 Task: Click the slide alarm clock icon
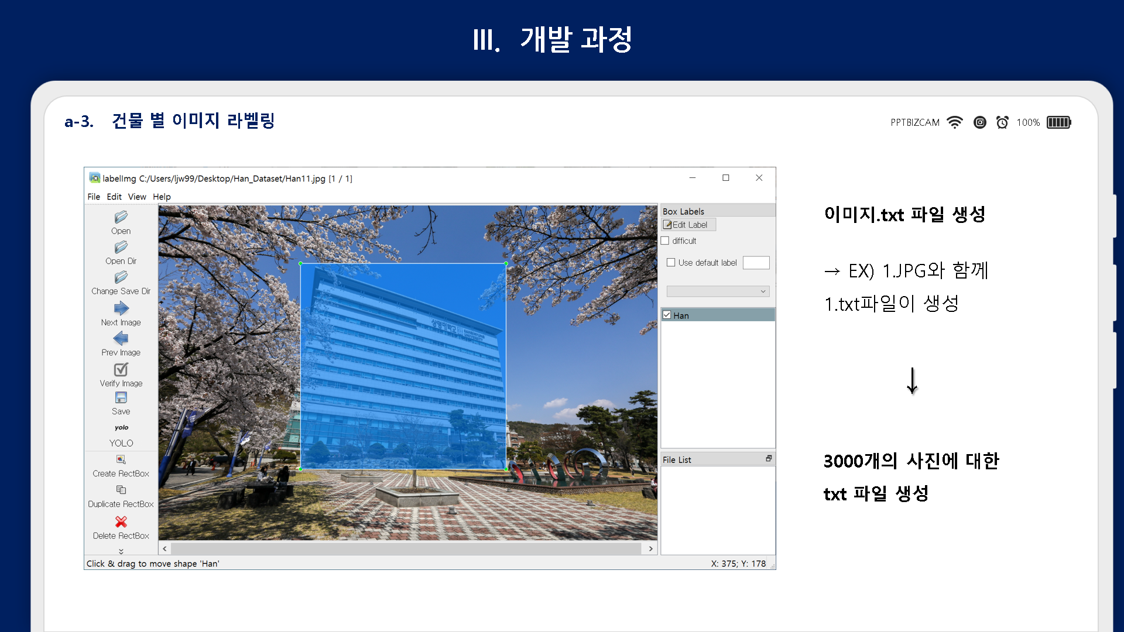coord(1002,122)
